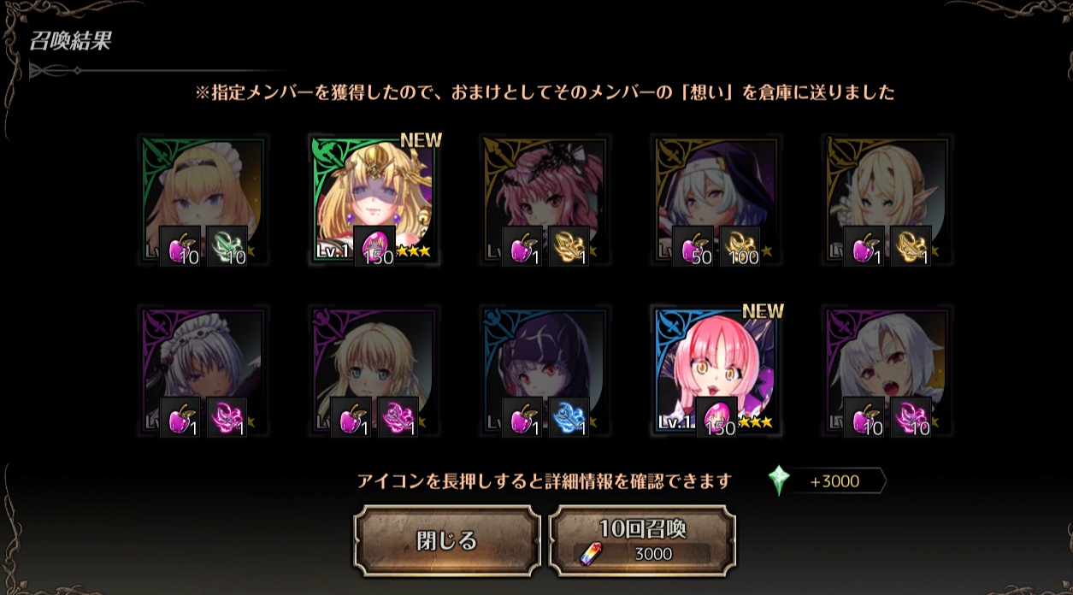Select the hooded nun character card

pyautogui.click(x=716, y=200)
